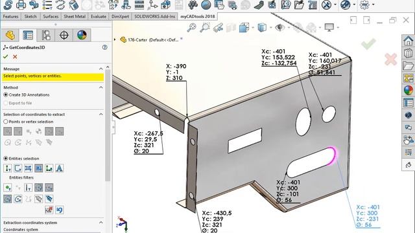
Task: Select Entities selection radio button
Action: coord(6,159)
